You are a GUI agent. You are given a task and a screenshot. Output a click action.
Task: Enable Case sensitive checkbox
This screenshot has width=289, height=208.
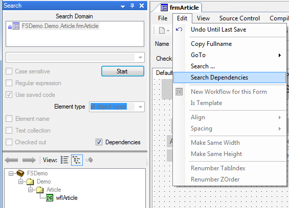[x=9, y=71]
